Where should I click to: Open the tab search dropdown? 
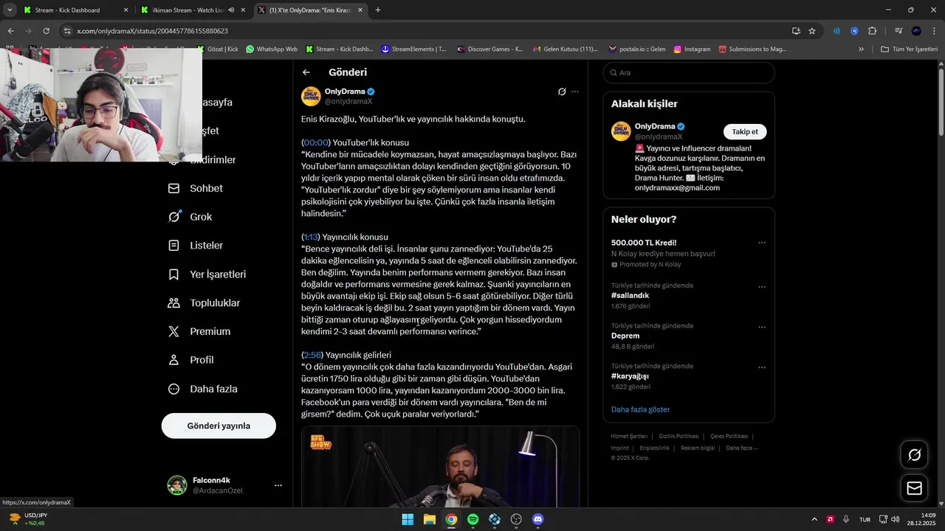coord(9,10)
